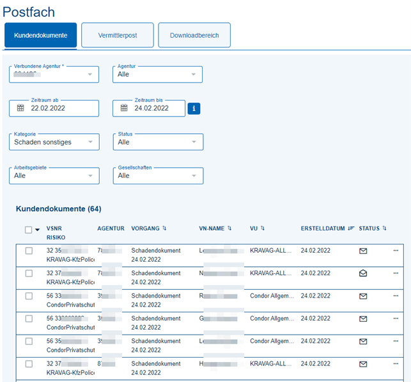The width and height of the screenshot is (411, 382).
Task: Click the blue info icon beside Zeitraum bis
Action: click(194, 108)
